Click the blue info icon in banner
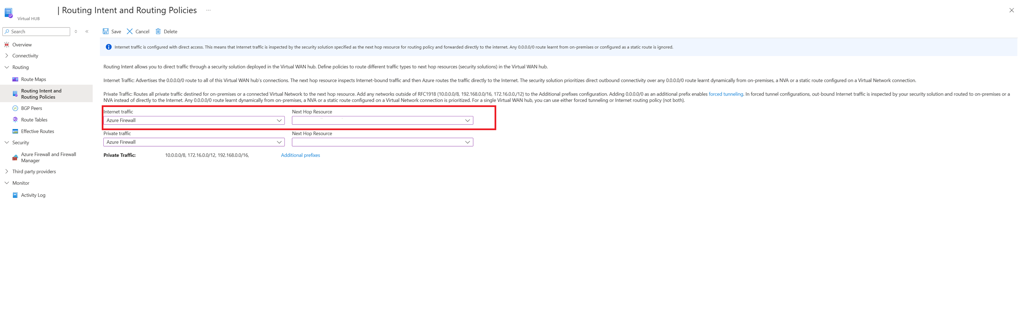The image size is (1018, 322). click(109, 47)
